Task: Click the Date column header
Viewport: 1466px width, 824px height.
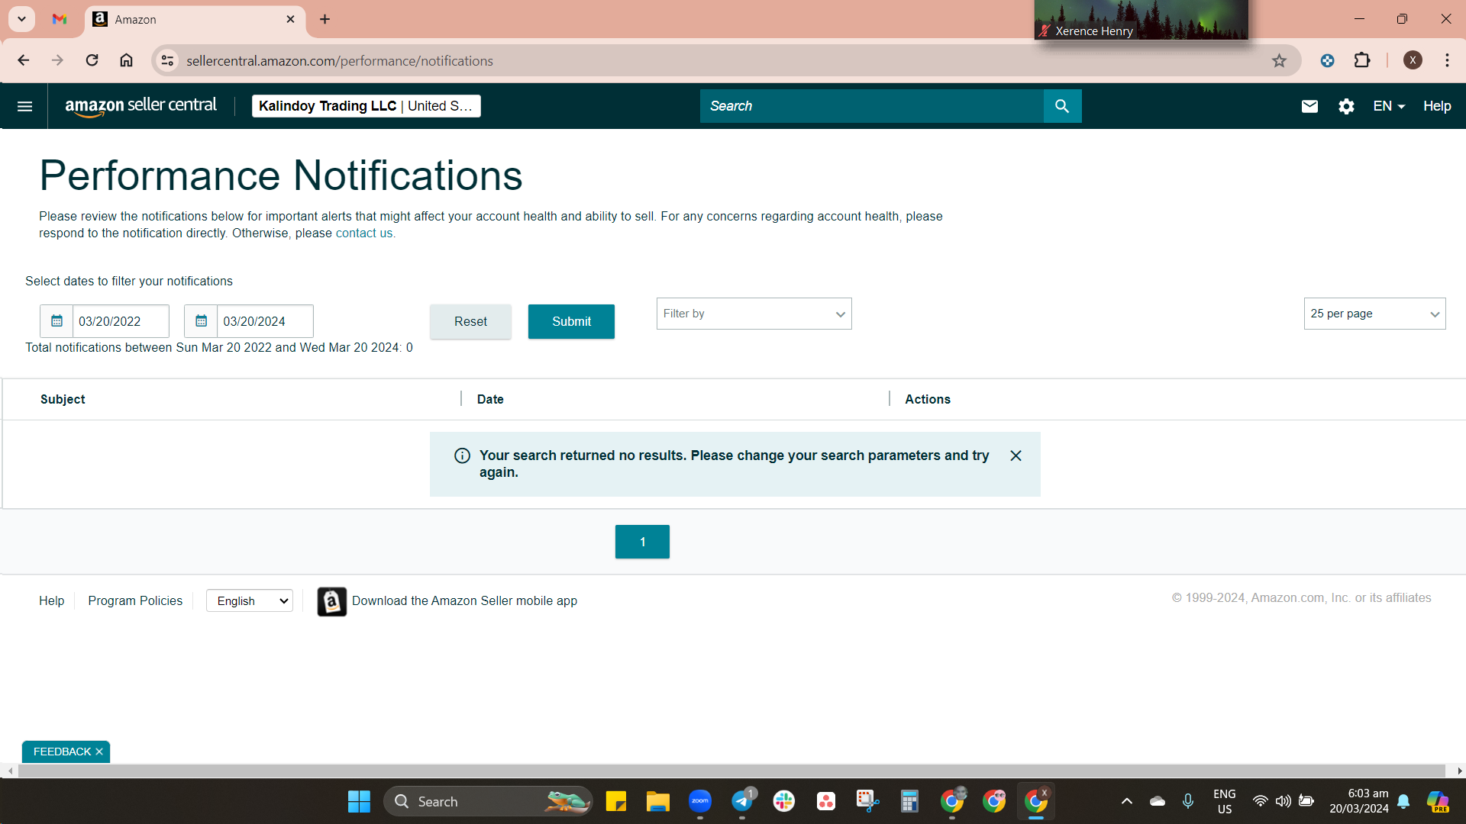Action: tap(490, 399)
